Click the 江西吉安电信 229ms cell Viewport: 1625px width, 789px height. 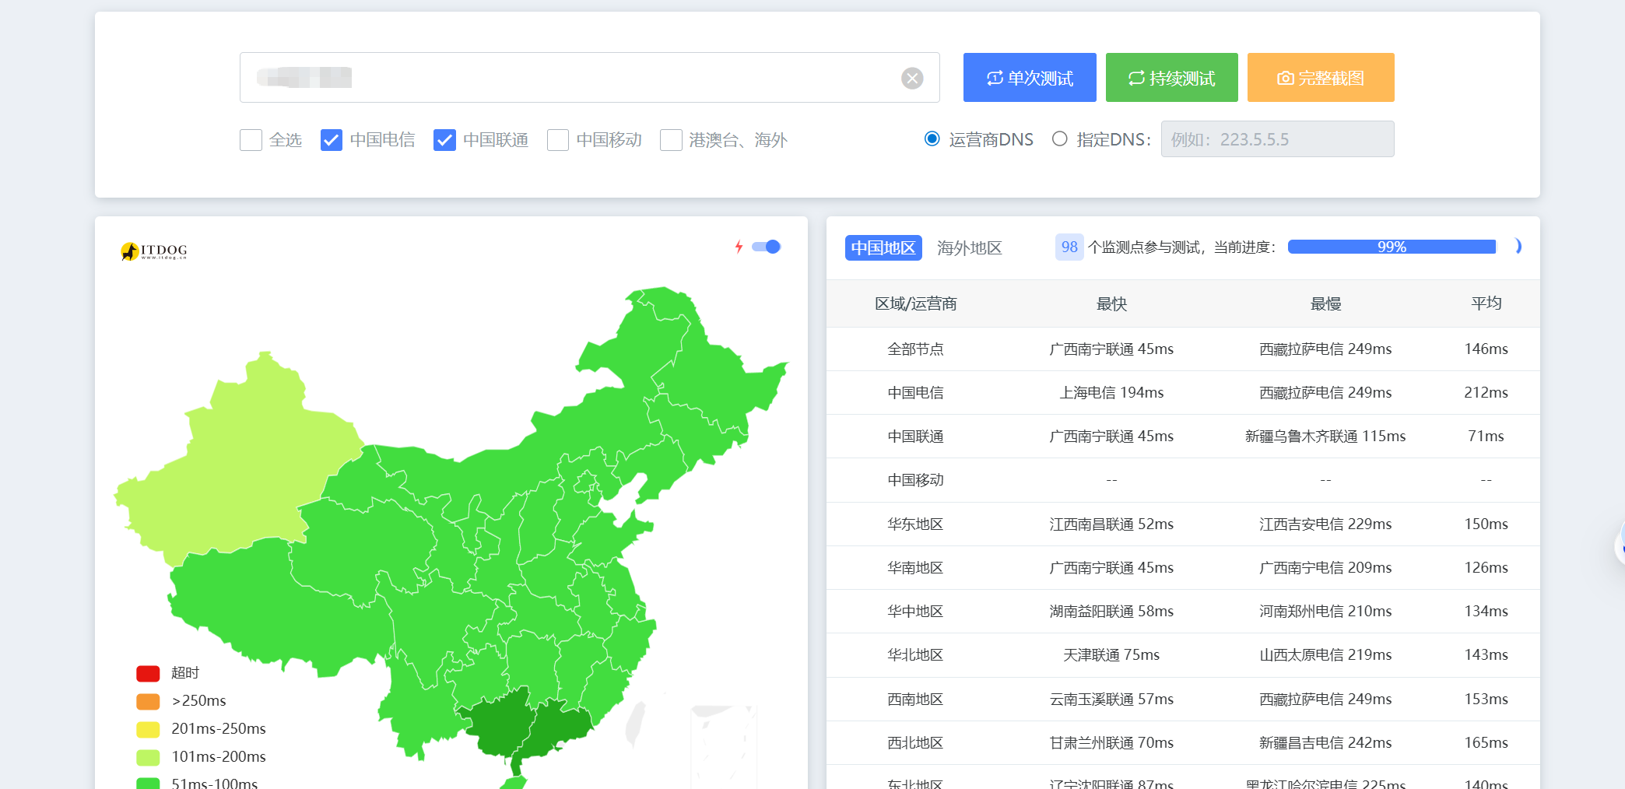pyautogui.click(x=1325, y=524)
